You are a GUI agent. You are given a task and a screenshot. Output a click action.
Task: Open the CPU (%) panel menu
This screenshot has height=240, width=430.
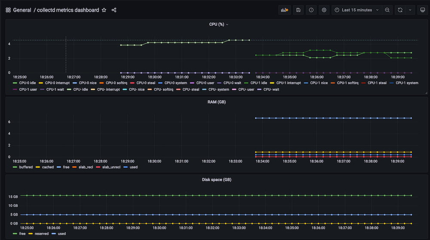point(218,24)
